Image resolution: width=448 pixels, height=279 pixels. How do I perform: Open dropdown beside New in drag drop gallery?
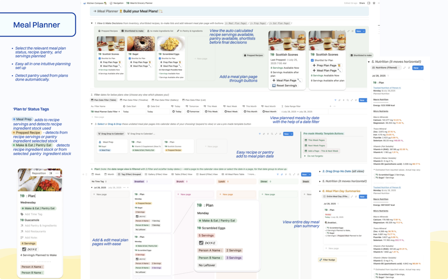292,134
